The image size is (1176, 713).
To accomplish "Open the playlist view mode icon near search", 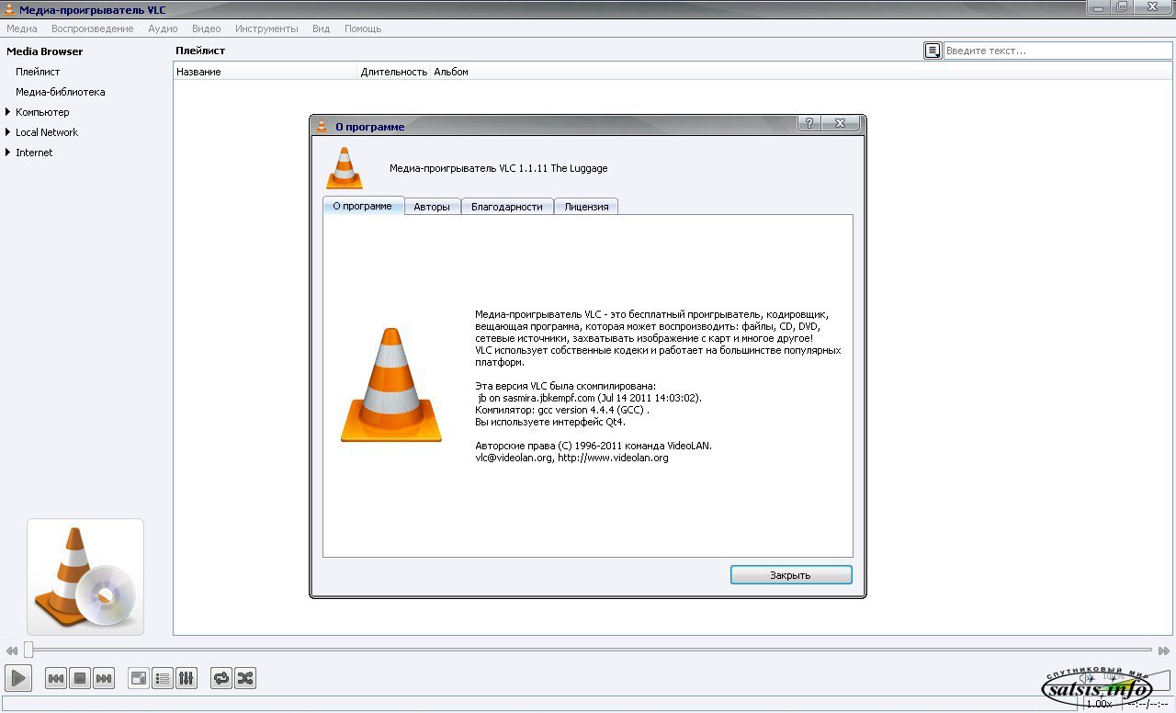I will tap(933, 51).
